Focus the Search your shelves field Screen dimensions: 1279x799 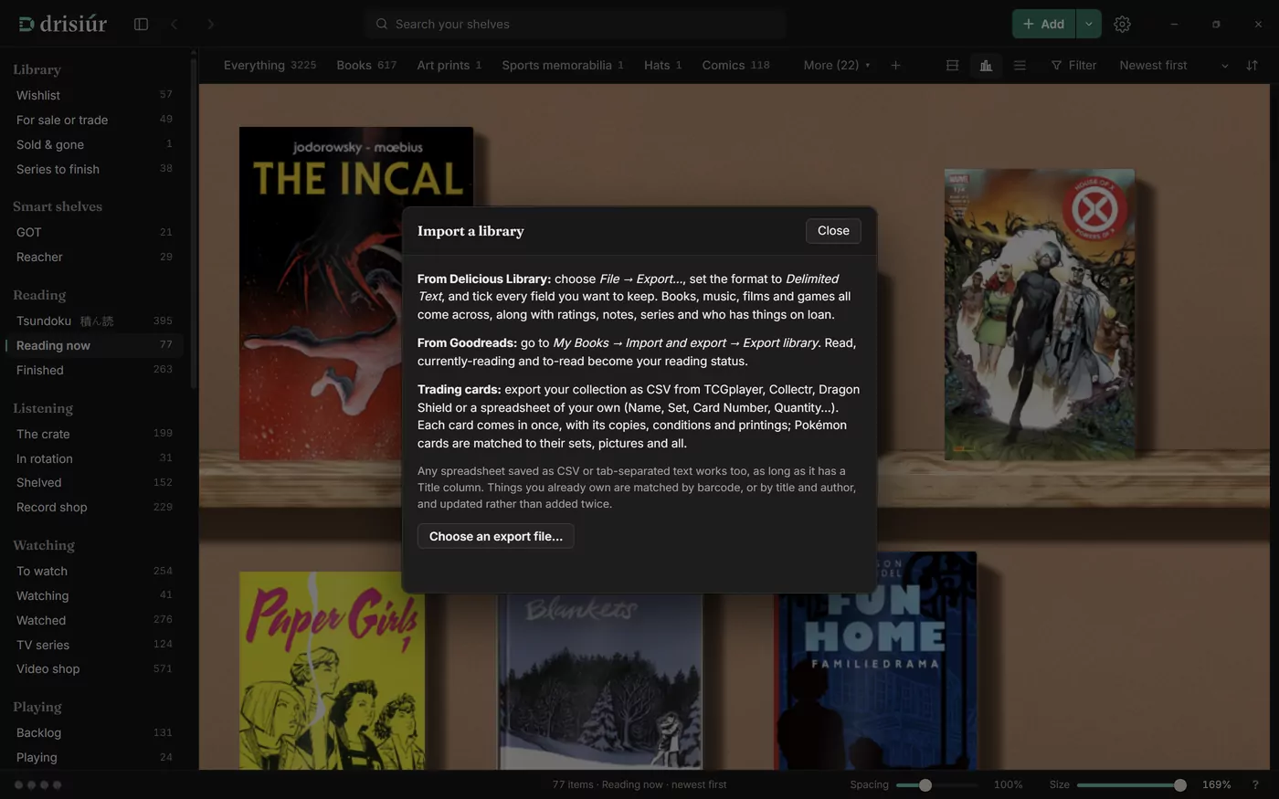576,24
